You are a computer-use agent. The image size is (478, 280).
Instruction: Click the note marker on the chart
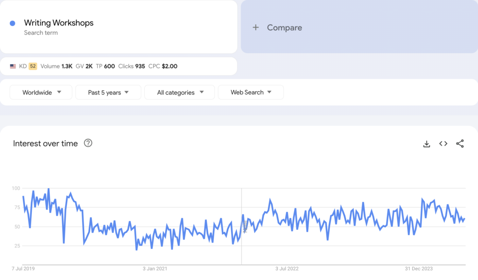245,226
